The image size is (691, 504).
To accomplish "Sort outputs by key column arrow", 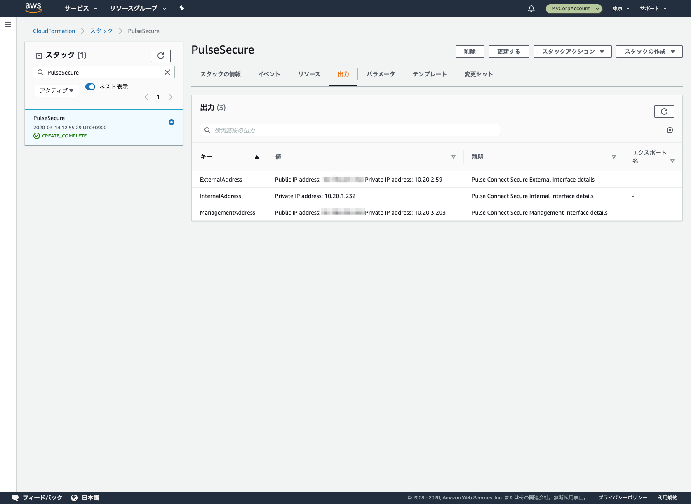I will pyautogui.click(x=257, y=157).
